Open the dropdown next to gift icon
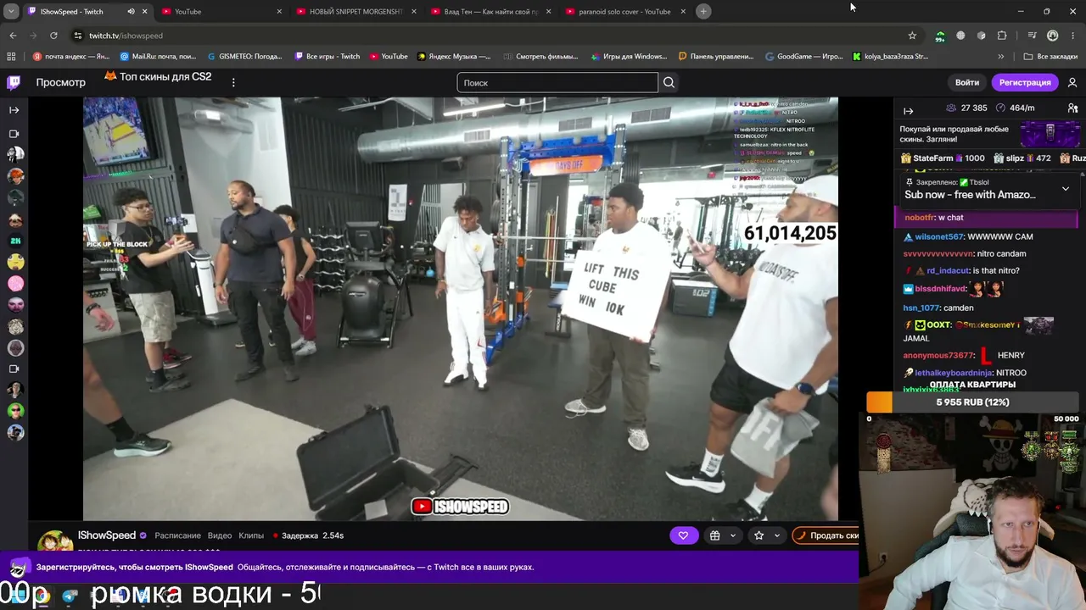This screenshot has height=610, width=1086. 733,535
